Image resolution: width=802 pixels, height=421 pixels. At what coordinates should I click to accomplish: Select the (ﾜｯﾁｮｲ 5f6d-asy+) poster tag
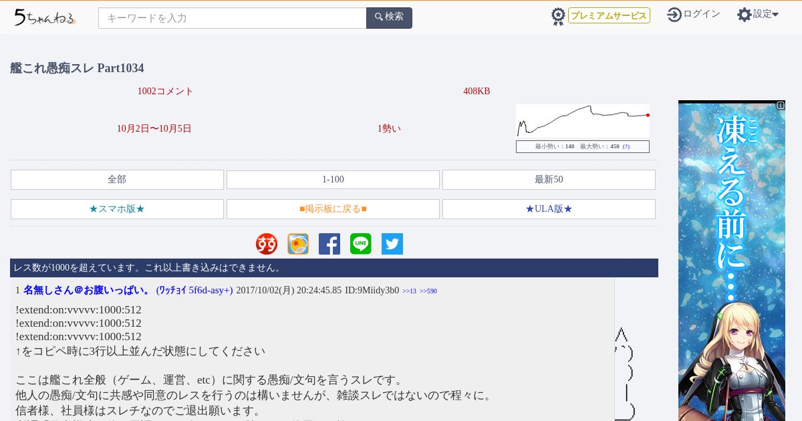(194, 290)
